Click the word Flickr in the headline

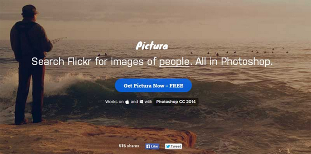click(x=79, y=62)
